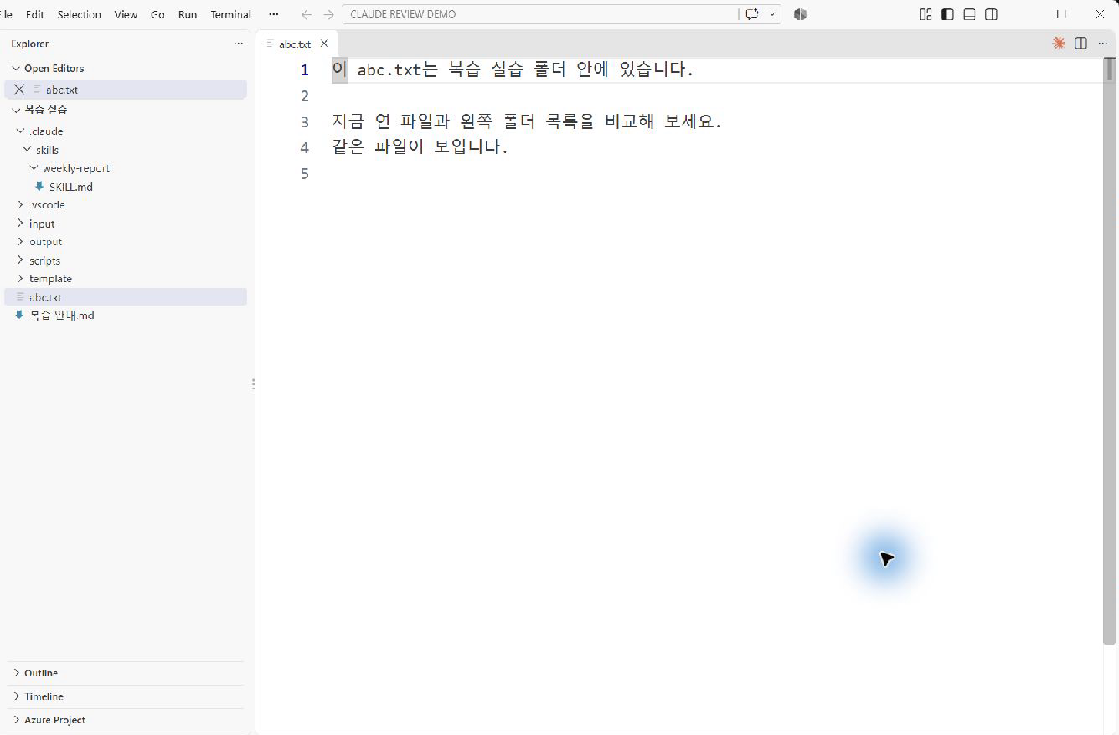Viewport: 1119px width, 735px height.
Task: Show the hidden menus via the title bar ellipsis
Action: (274, 14)
